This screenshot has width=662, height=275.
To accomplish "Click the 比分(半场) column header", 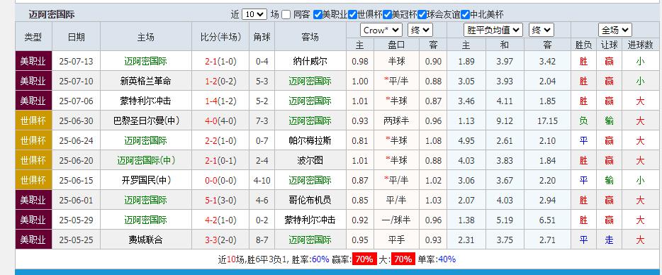I will (220, 37).
